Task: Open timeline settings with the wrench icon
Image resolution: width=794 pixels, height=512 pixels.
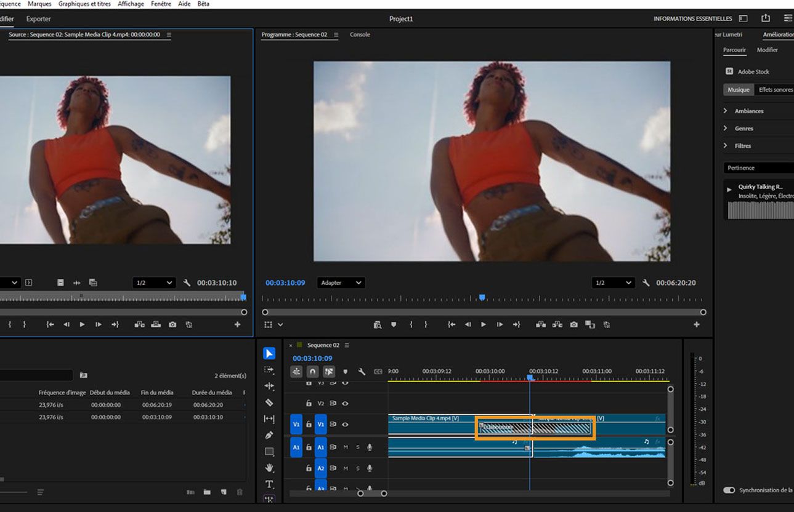Action: (362, 370)
